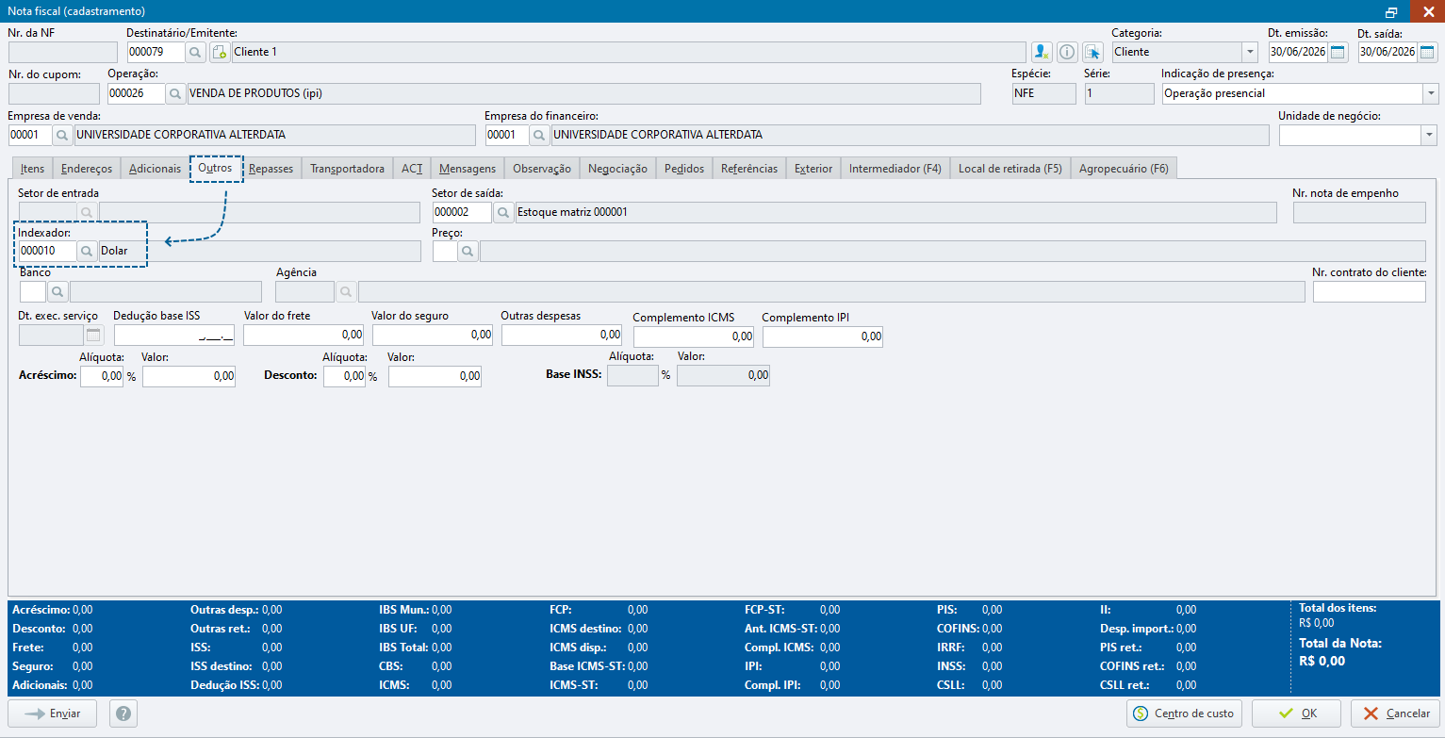Click the Setor de saída magnifier

pyautogui.click(x=503, y=212)
